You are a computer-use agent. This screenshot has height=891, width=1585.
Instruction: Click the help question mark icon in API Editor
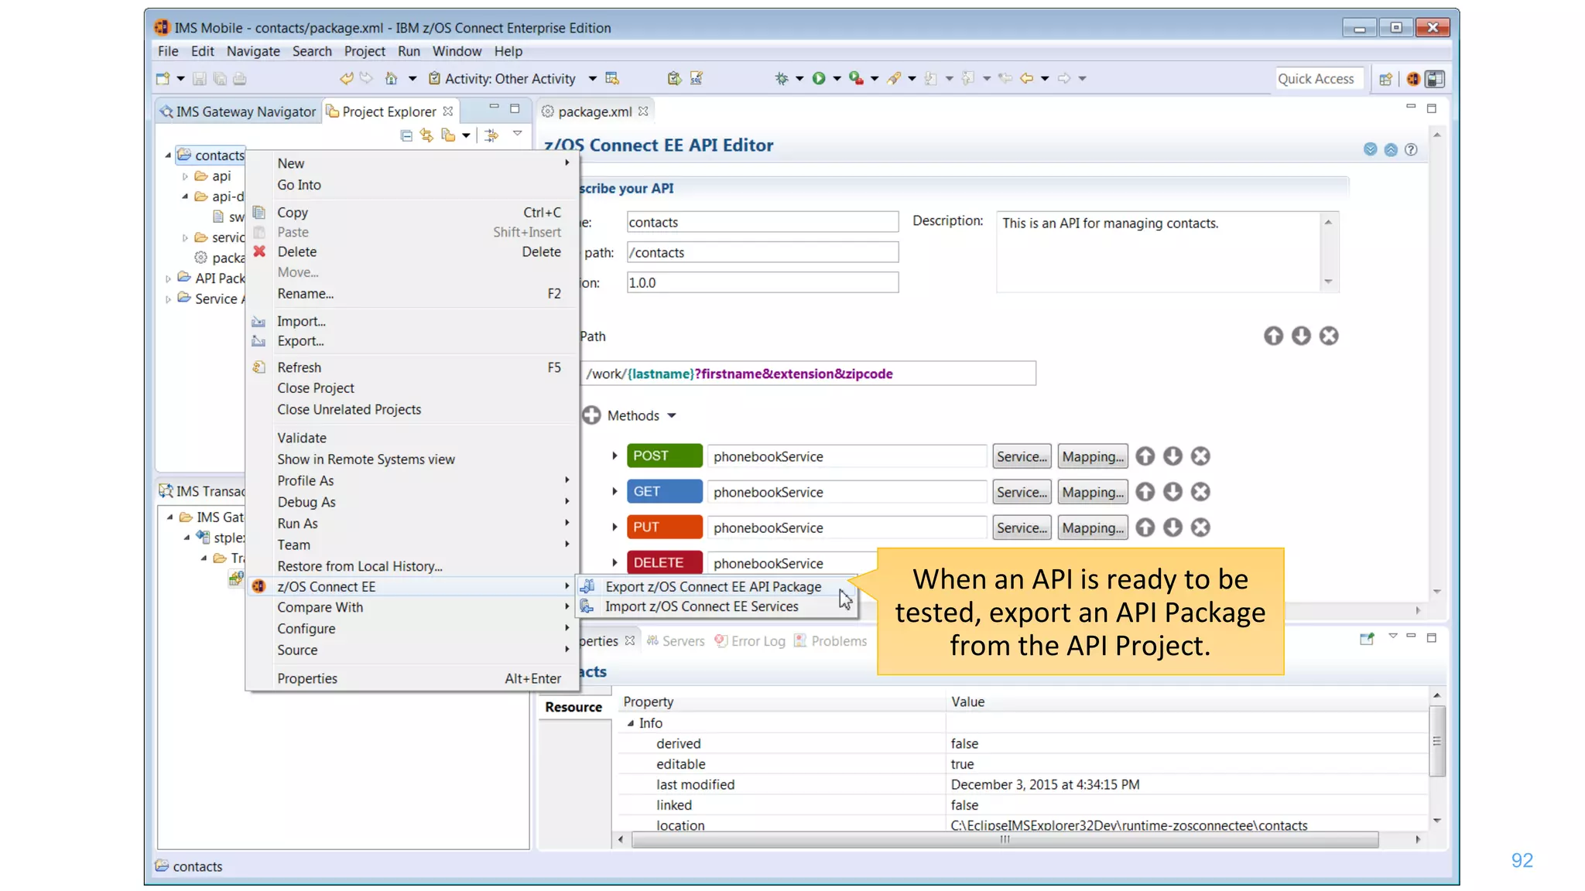point(1411,149)
